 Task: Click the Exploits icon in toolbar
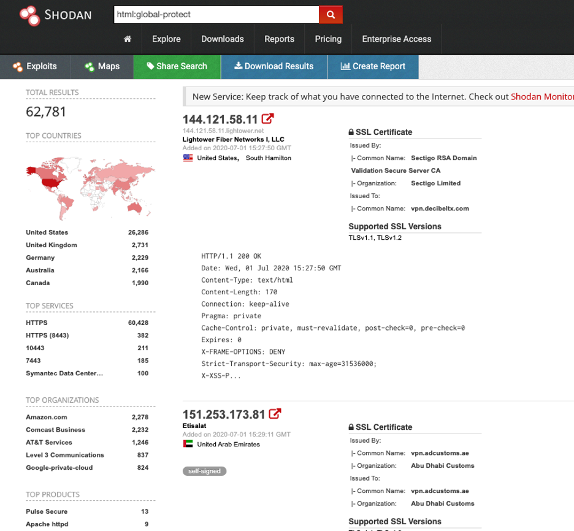18,67
